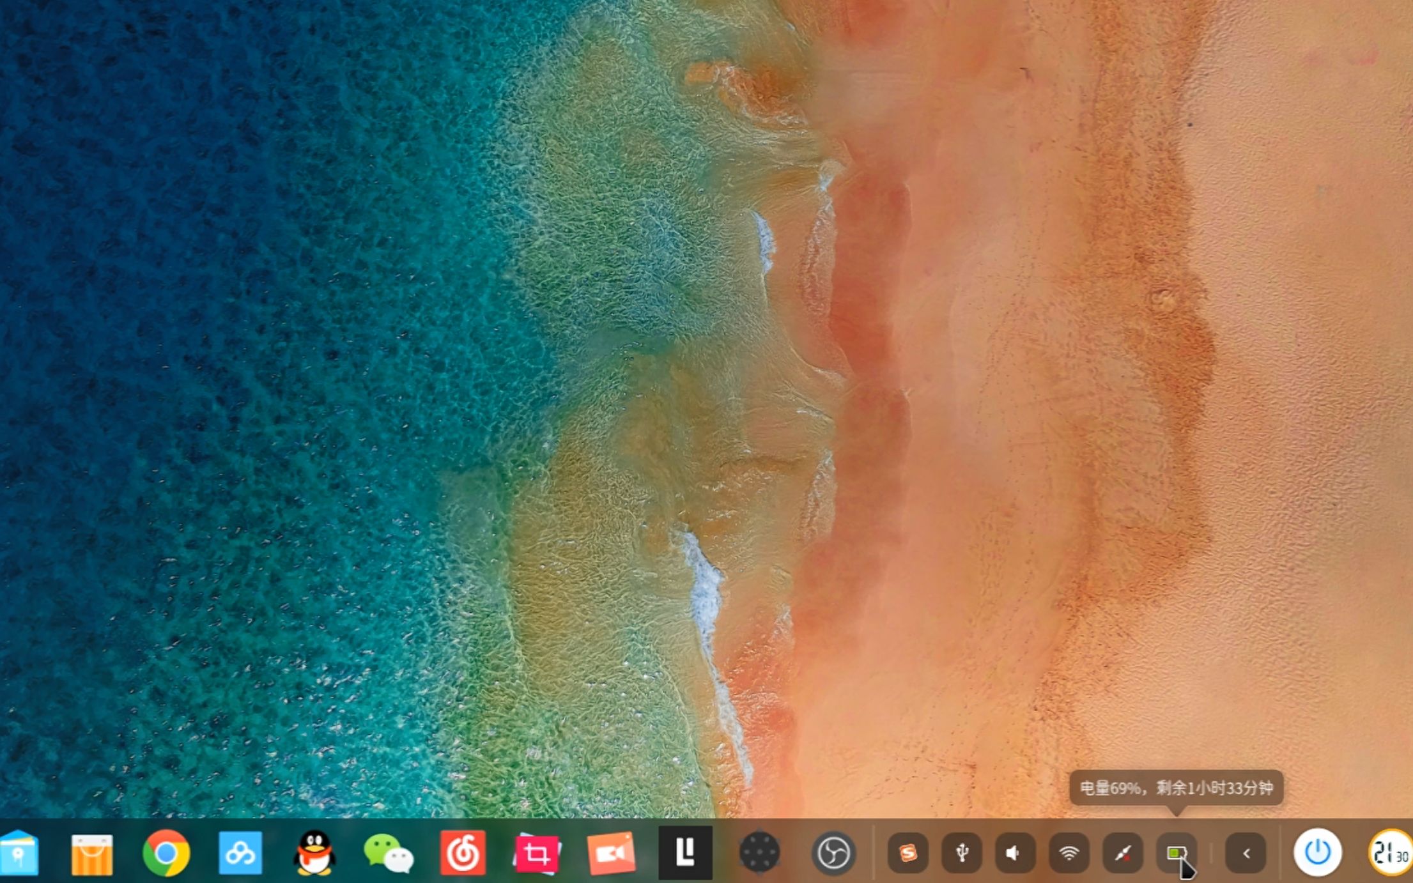Open the orange shopping bag app store
The image size is (1413, 883).
(92, 854)
